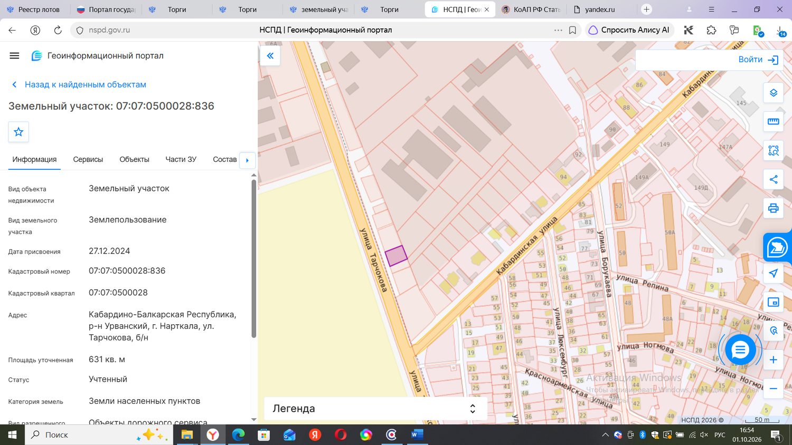The width and height of the screenshot is (792, 445).
Task: Reload the page in browser toolbar
Action: (58, 30)
